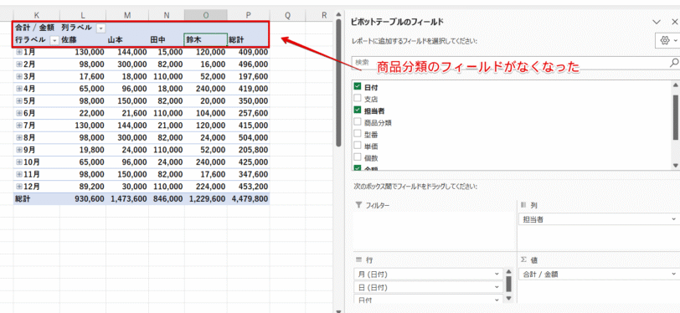The image size is (680, 313).
Task: Select column K header
Action: [x=37, y=15]
